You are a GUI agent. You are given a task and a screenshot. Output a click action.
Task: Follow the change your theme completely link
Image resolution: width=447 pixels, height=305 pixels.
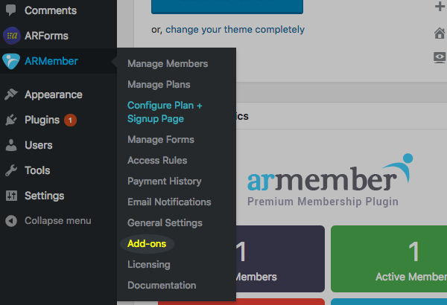tap(235, 29)
